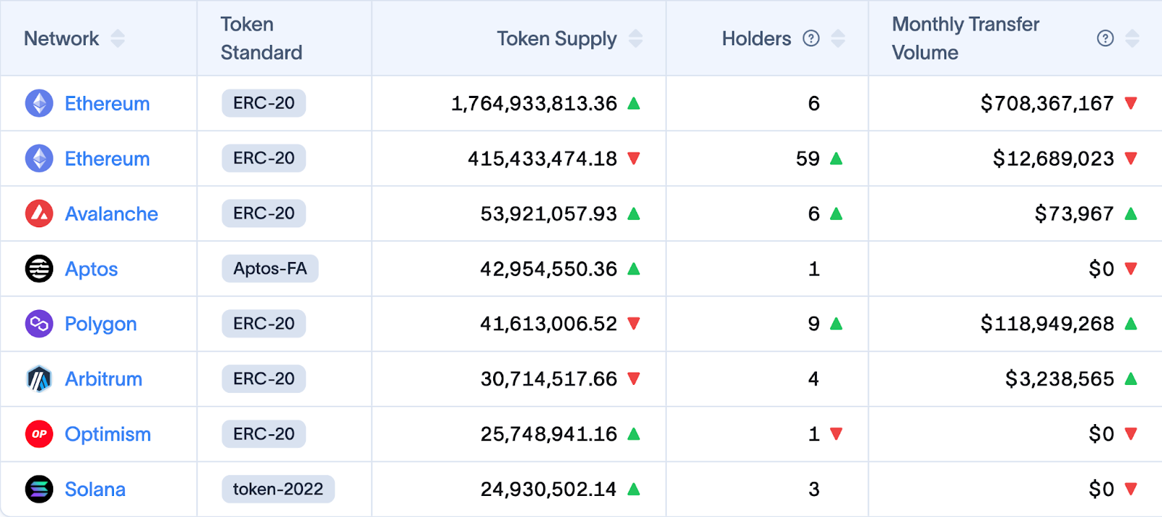Open the Polygon network link

tap(101, 325)
